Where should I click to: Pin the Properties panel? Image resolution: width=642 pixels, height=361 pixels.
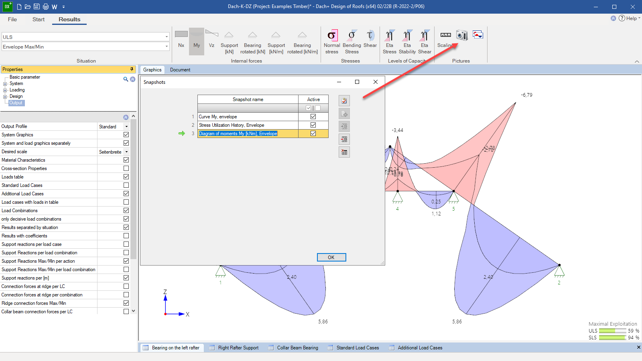132,69
